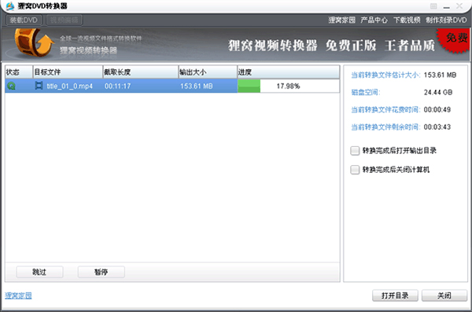Enable 转换完成后关闭计算机 checkbox
The height and width of the screenshot is (312, 472).
[x=355, y=170]
